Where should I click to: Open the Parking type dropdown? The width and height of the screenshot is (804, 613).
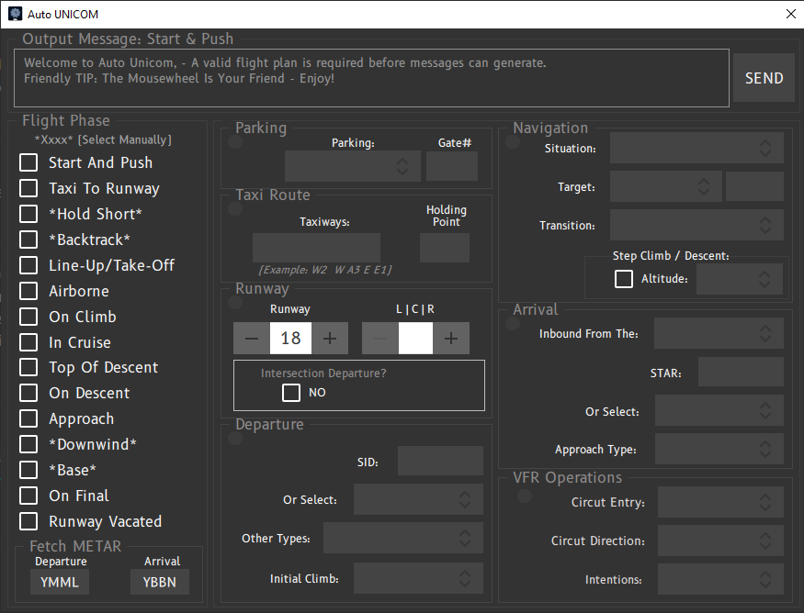coord(353,166)
